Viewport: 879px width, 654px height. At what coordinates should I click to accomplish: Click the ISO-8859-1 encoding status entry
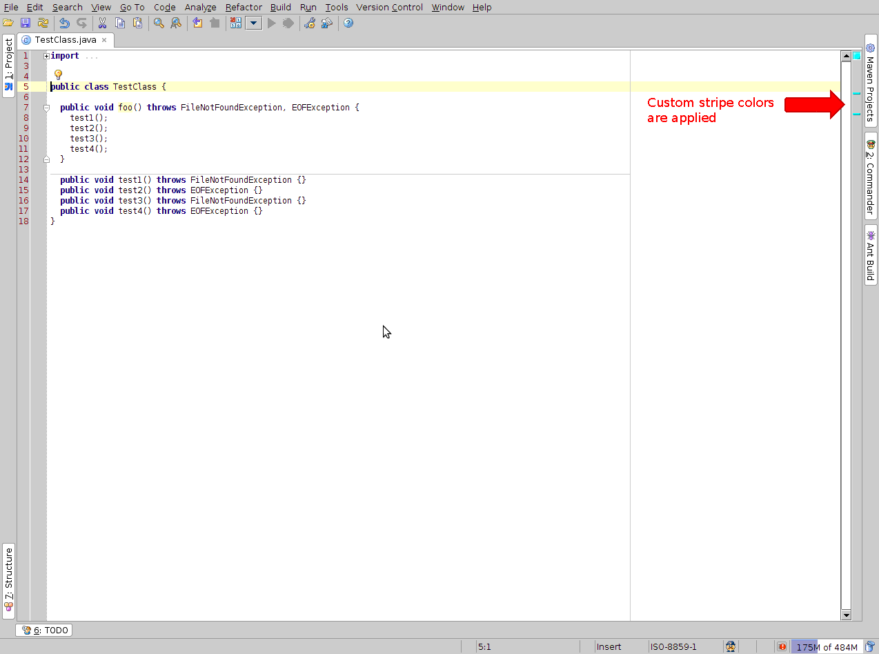click(673, 647)
